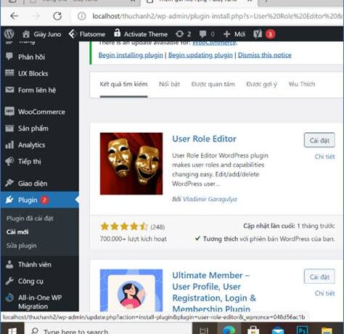Click author link Vladimir Garagulya
Screen dimensions: 344x334
[x=210, y=199]
